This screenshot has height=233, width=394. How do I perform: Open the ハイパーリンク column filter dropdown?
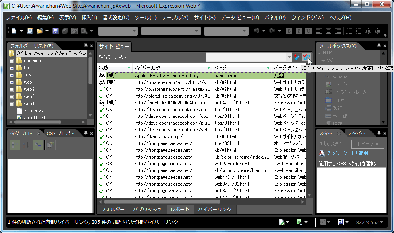pos(208,68)
